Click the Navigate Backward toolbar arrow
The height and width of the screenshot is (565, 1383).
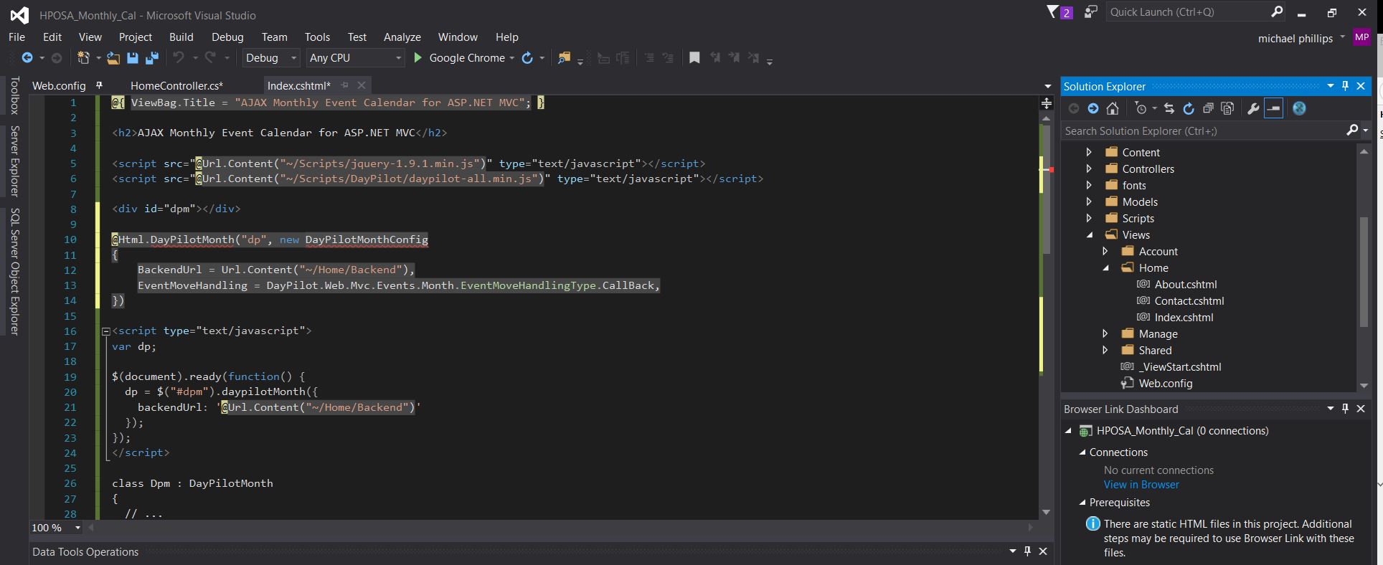pos(27,58)
